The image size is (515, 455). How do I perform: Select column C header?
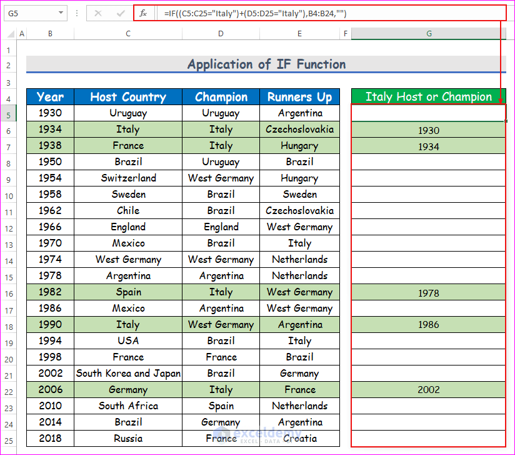pos(128,34)
